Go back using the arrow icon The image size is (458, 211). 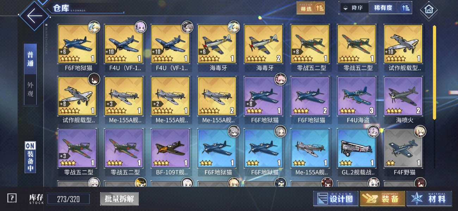[35, 16]
